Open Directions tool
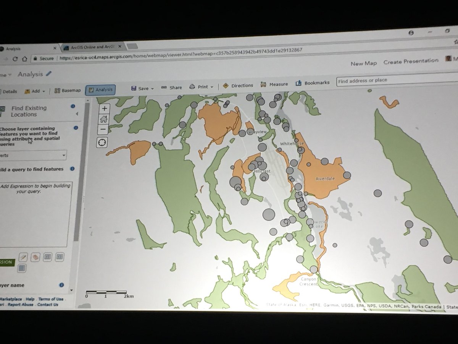Screen dimensions: 458x344 point(238,86)
